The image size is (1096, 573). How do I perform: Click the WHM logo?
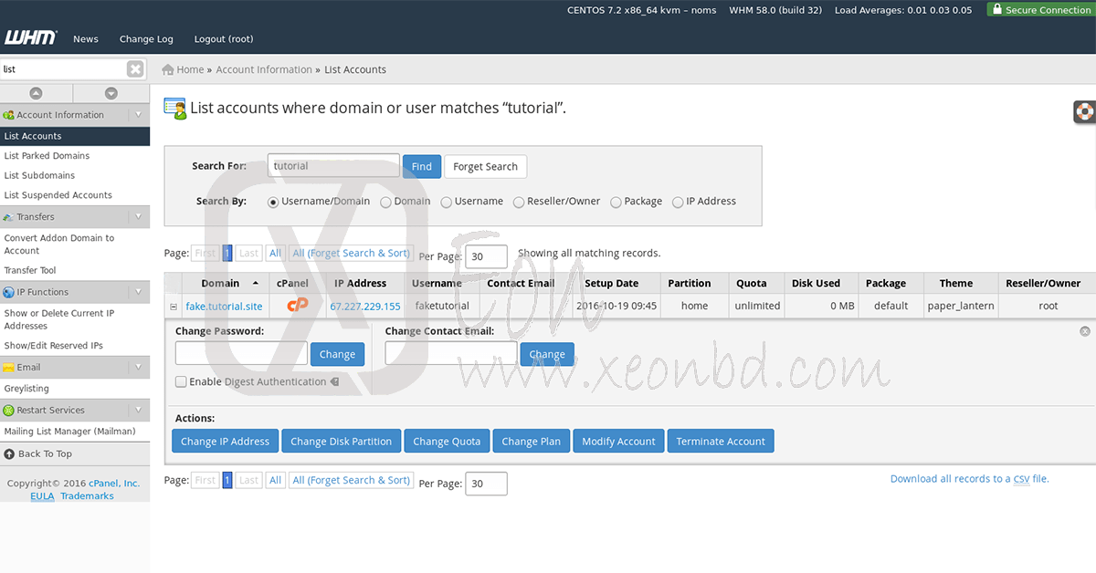[x=30, y=38]
